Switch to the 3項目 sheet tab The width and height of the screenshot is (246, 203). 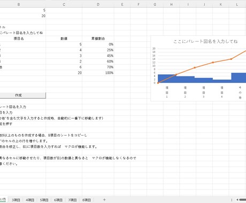[16, 200]
